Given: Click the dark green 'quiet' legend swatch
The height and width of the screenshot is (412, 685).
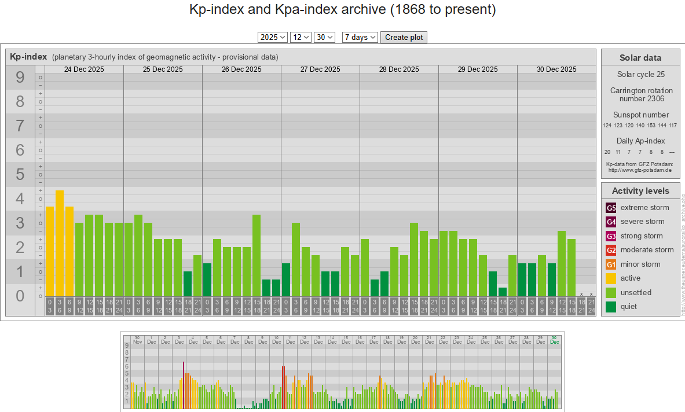Looking at the screenshot, I should click(611, 307).
